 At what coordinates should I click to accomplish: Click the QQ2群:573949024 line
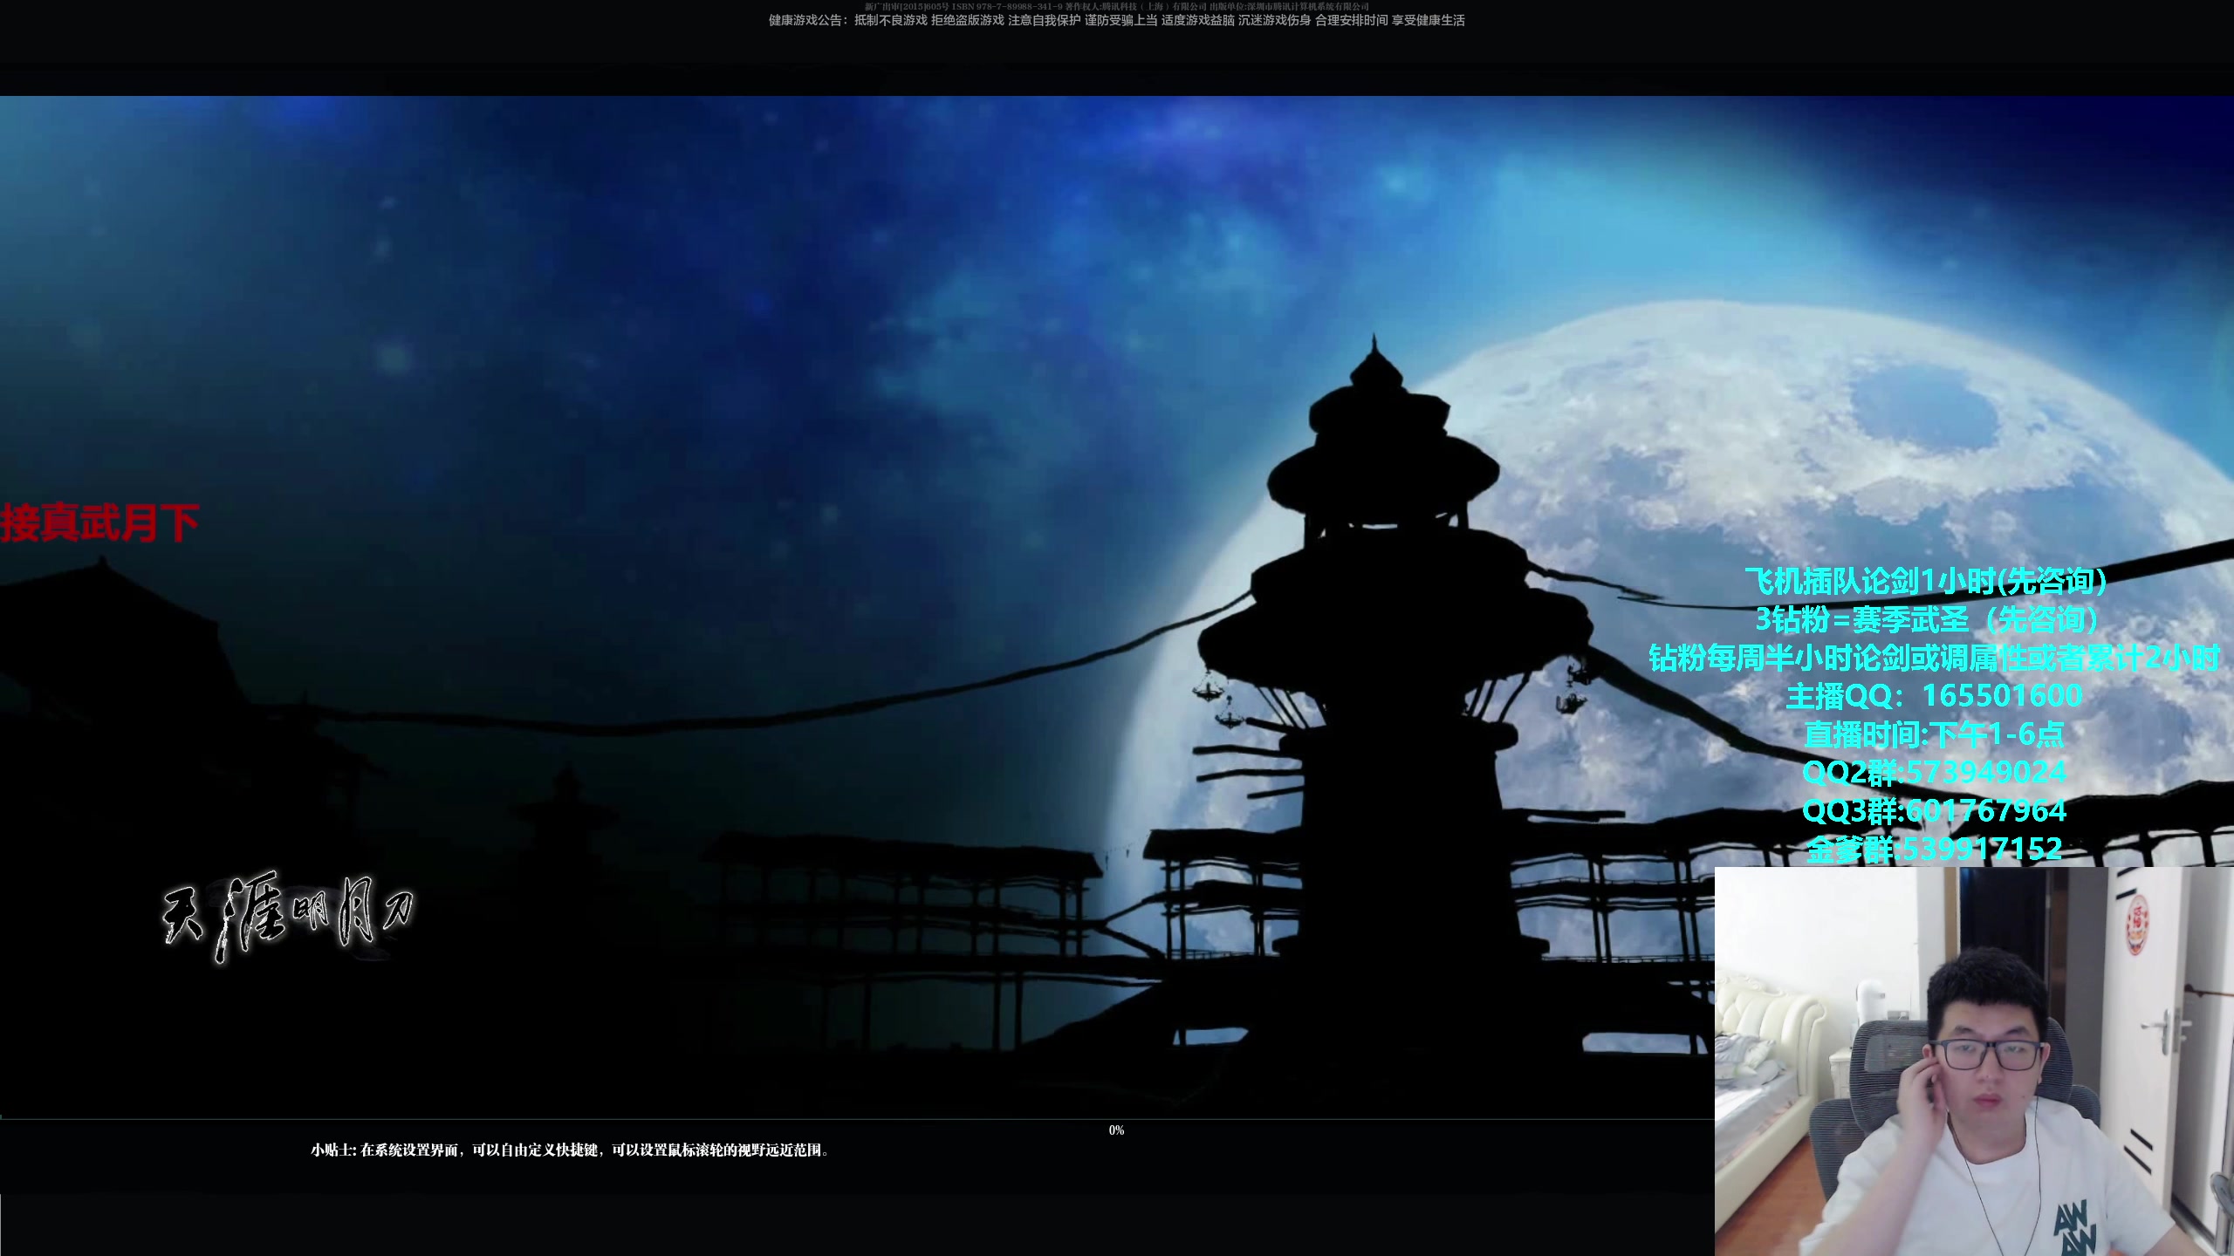pyautogui.click(x=1934, y=772)
